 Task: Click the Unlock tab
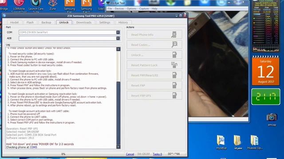(64, 23)
